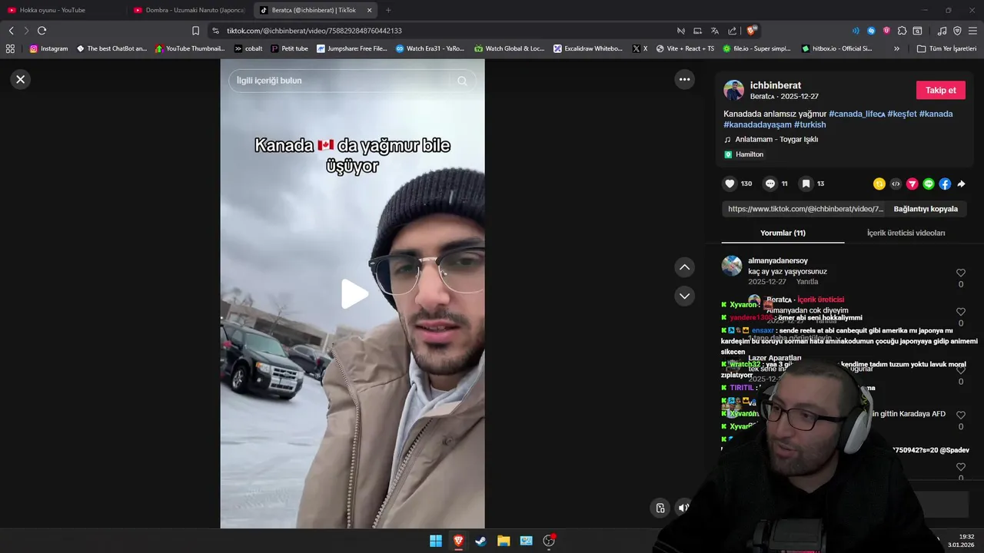Open the 'Petit tube' bookmark
The width and height of the screenshot is (984, 553).
(x=289, y=48)
